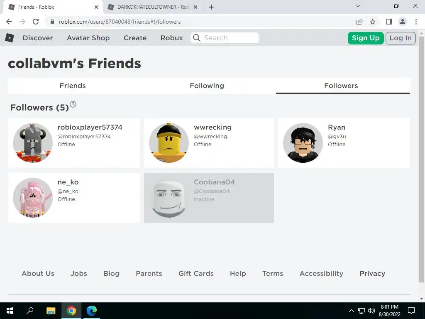This screenshot has height=319, width=425.
Task: Switch to the Following tab
Action: (x=207, y=86)
